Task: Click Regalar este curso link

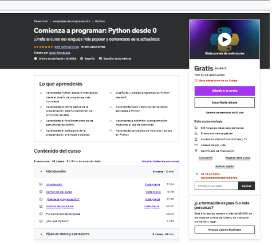Action: [238, 157]
